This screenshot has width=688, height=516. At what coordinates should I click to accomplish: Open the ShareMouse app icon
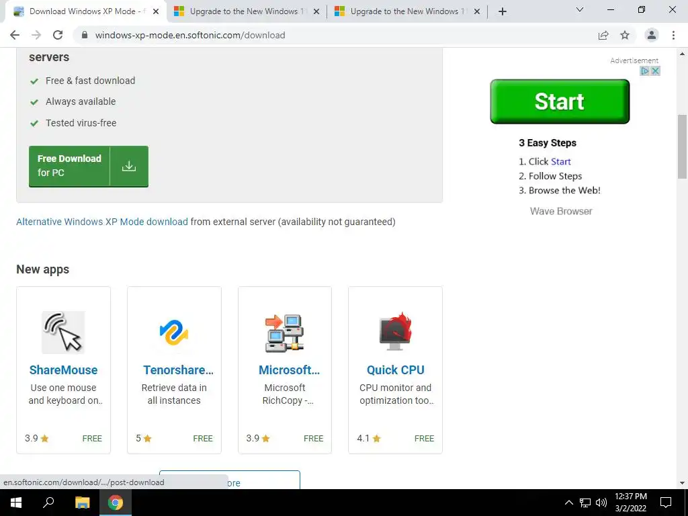(63, 332)
